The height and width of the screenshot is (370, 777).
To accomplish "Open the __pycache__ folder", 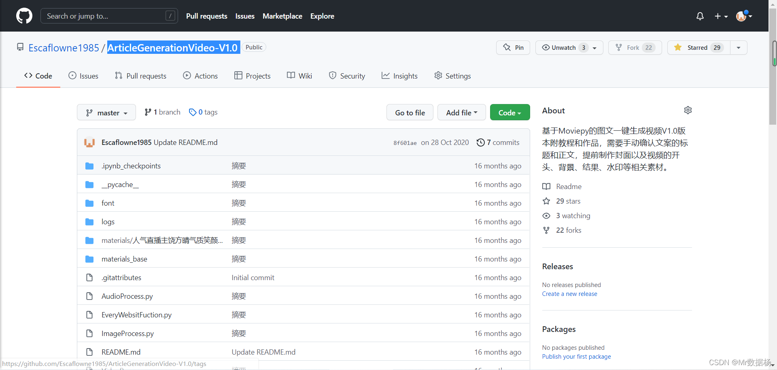I will click(120, 185).
